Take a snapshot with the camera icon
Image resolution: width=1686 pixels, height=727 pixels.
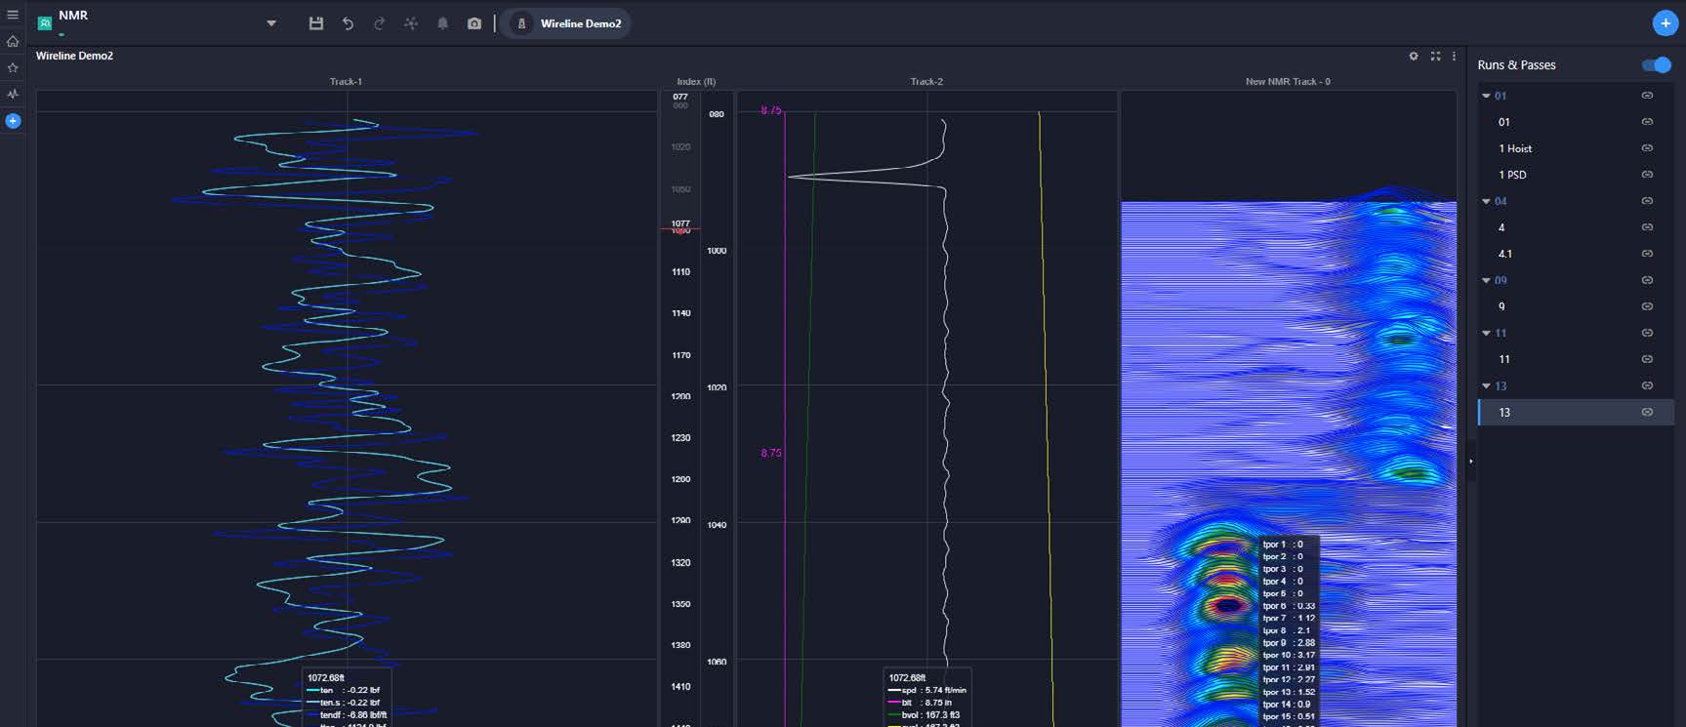point(474,23)
